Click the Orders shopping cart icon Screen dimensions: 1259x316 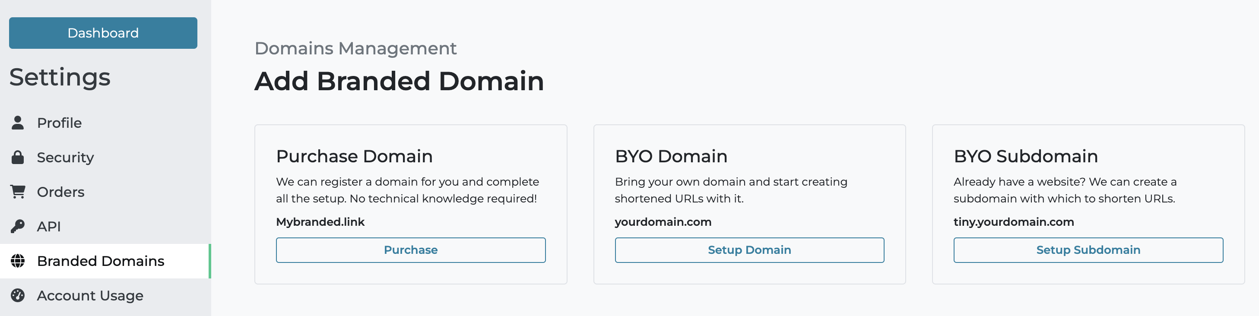pos(19,191)
